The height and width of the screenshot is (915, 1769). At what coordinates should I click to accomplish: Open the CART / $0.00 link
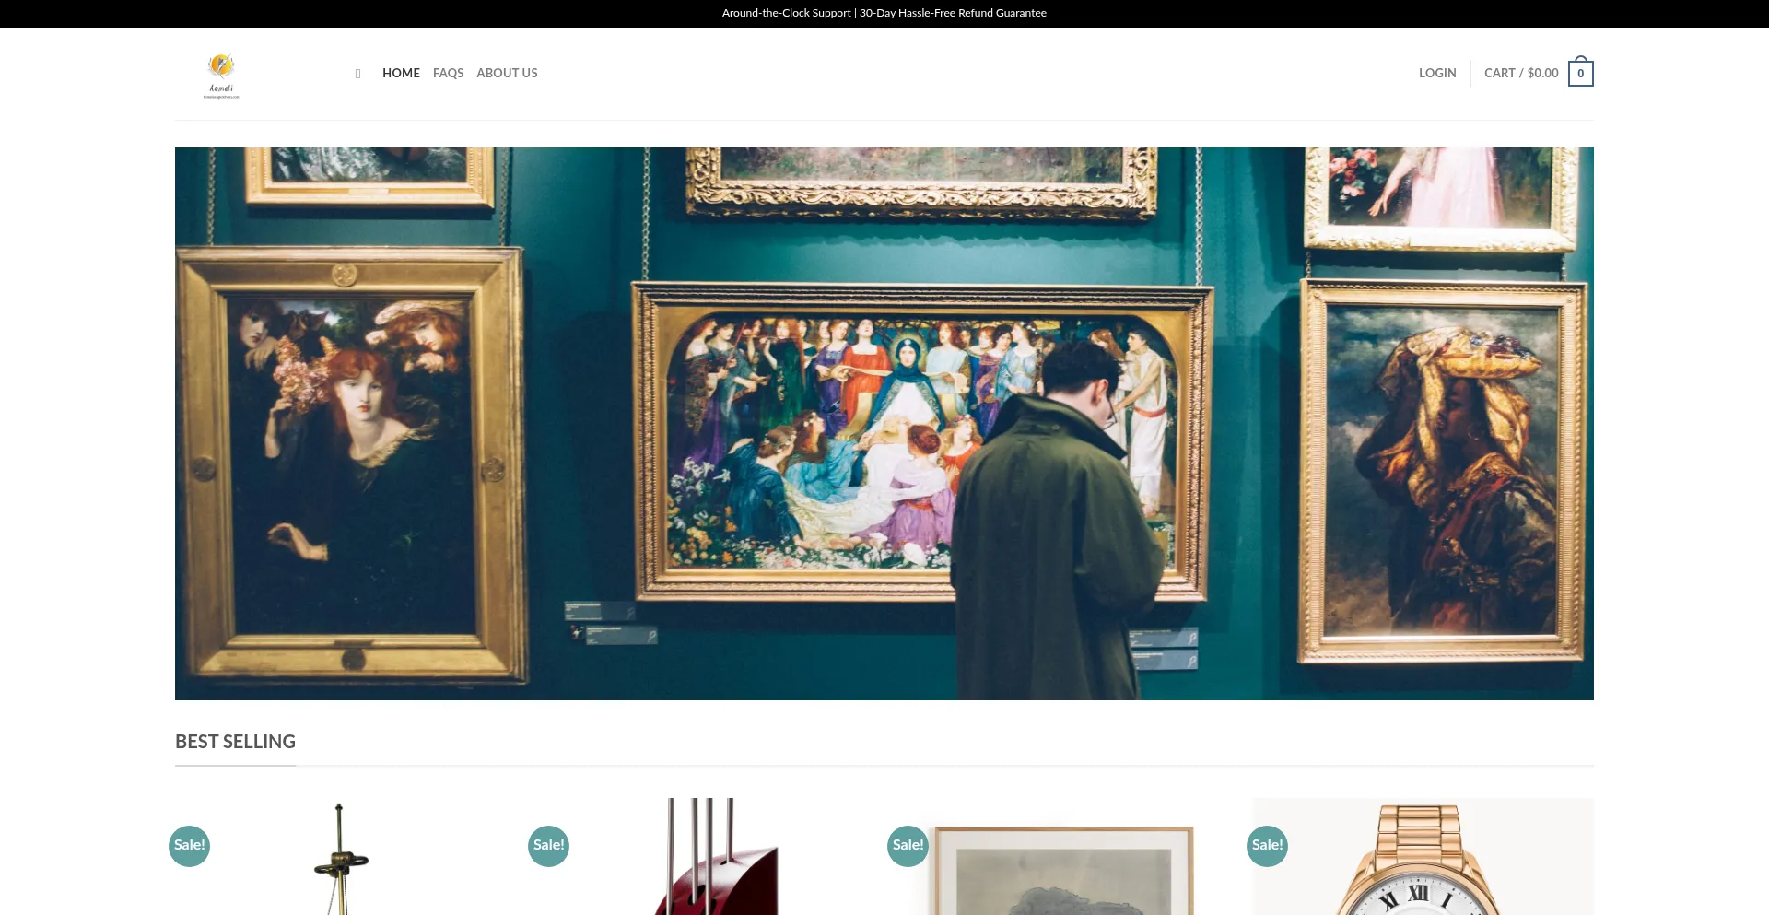1521,73
